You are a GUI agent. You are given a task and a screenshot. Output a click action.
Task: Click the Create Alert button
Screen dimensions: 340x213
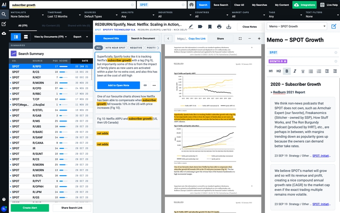pyautogui.click(x=30, y=208)
